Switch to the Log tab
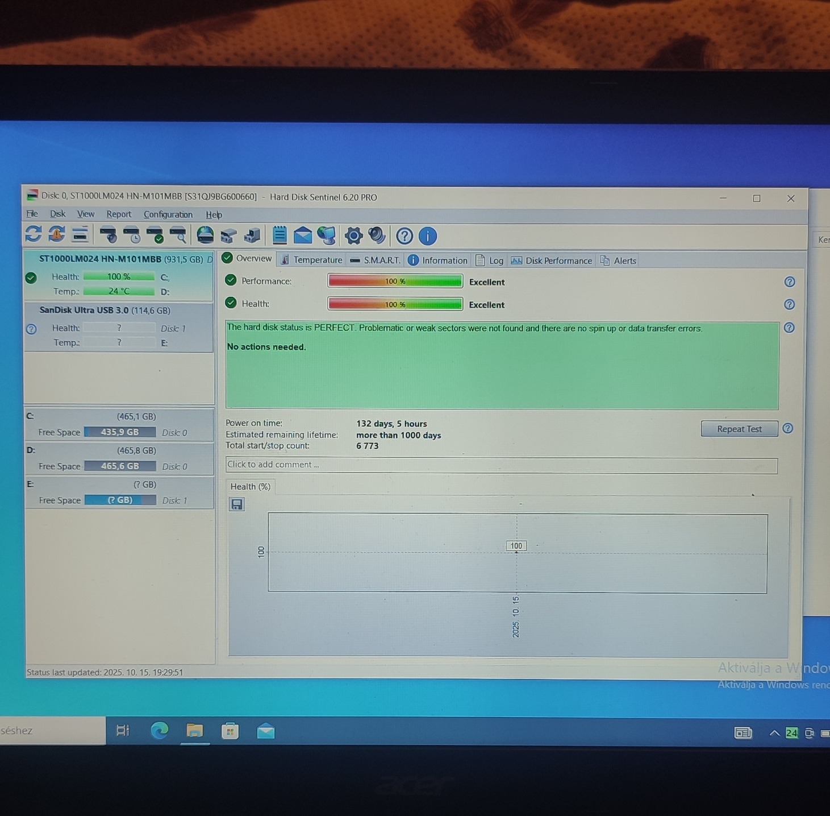Image resolution: width=830 pixels, height=816 pixels. tap(490, 260)
